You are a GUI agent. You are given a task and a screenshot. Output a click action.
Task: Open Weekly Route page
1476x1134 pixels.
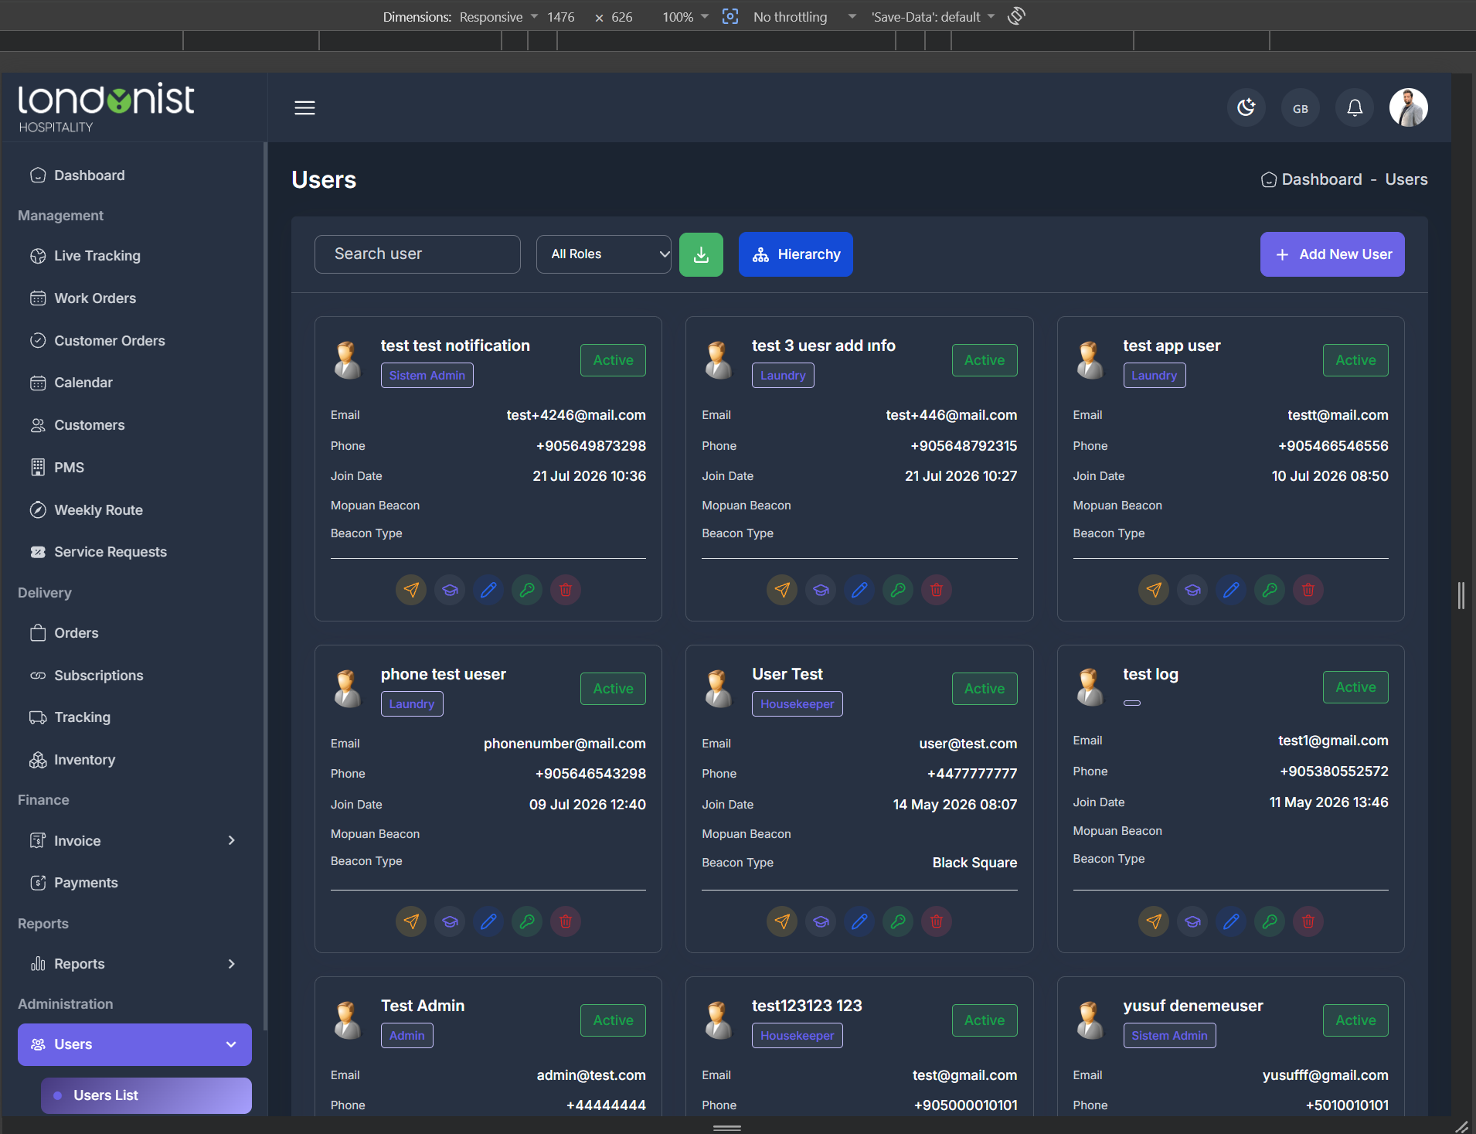tap(98, 510)
